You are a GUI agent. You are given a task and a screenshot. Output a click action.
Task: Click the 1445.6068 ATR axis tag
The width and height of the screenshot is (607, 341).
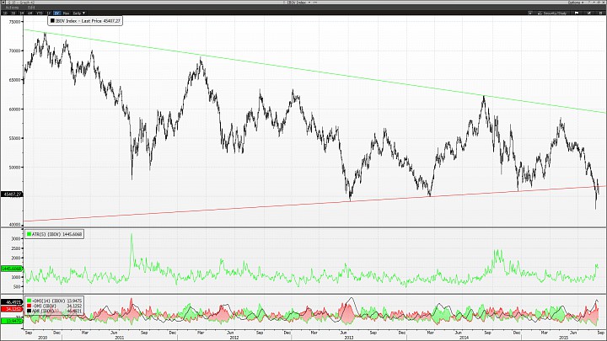click(x=12, y=269)
